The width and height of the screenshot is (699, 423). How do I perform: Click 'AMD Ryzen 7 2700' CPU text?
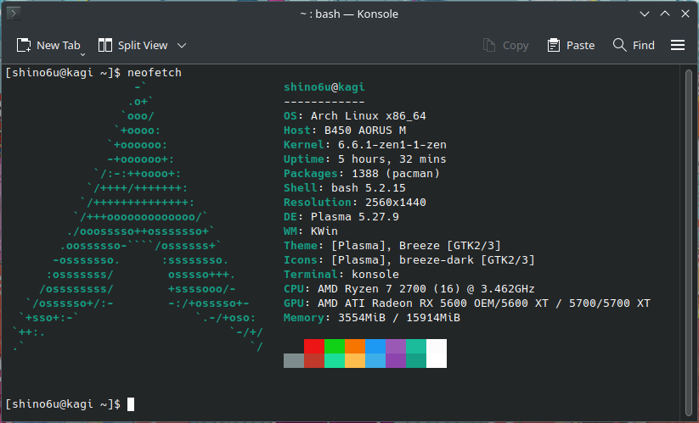point(372,289)
